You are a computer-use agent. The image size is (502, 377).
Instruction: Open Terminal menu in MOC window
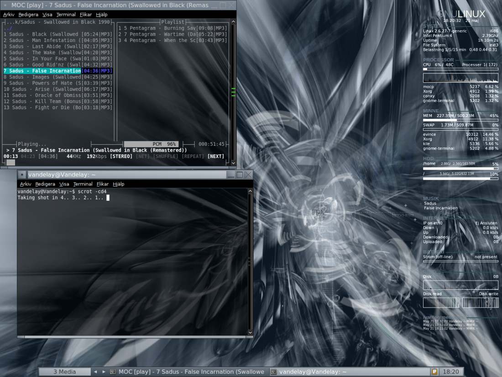point(66,15)
